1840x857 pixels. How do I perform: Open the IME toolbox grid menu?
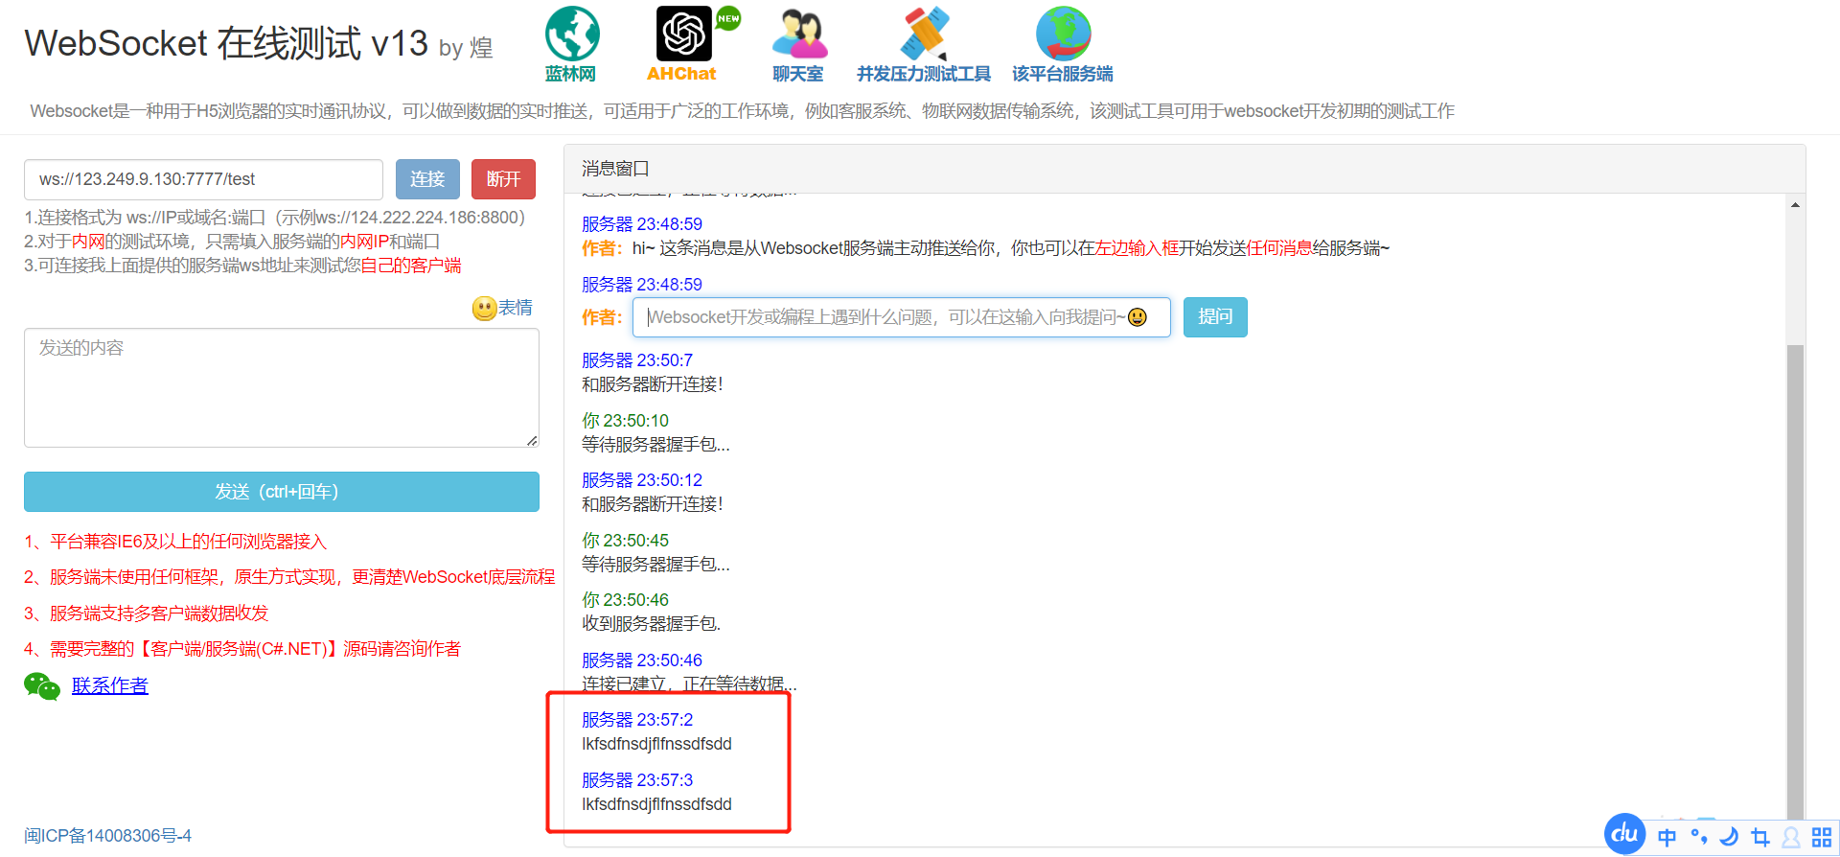click(x=1822, y=837)
